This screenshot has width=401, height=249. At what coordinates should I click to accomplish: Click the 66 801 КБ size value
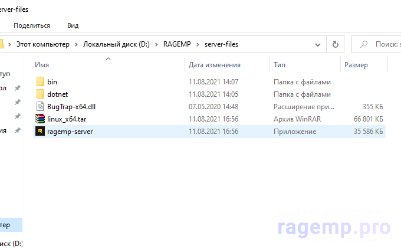(x=368, y=119)
